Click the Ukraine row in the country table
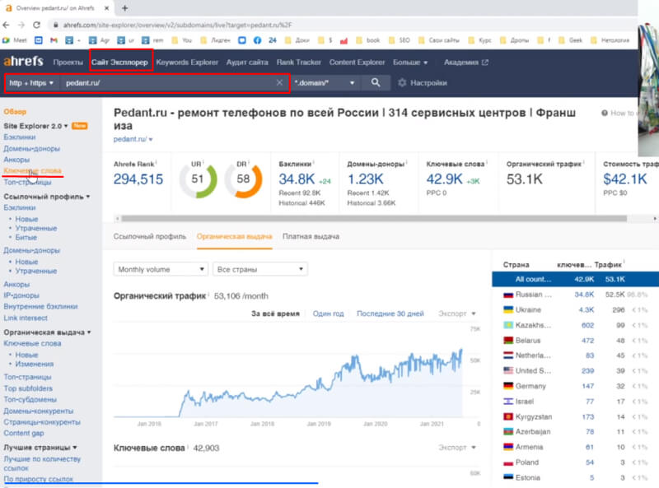The image size is (659, 488). tap(575, 309)
